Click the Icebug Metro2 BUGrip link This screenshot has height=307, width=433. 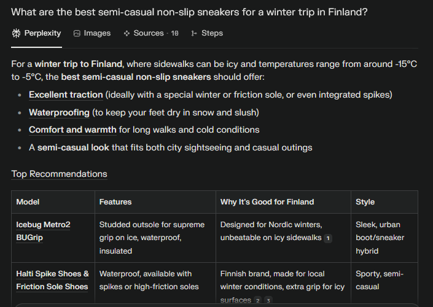[43, 231]
